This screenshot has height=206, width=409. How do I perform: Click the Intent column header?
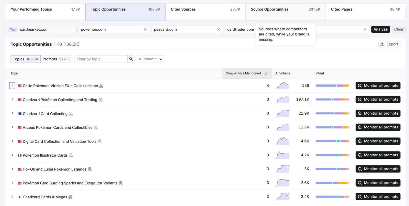[320, 73]
